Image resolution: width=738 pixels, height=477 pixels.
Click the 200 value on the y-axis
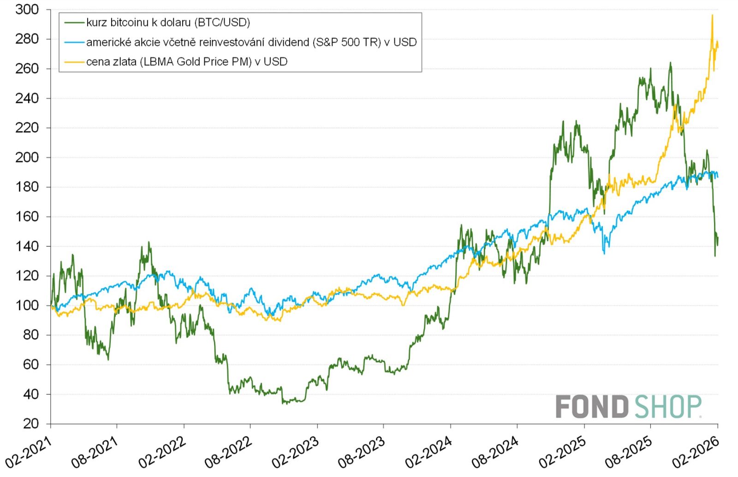(x=27, y=157)
